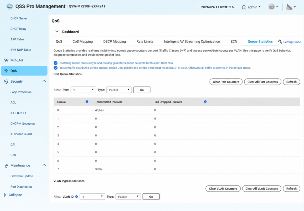Screen dimensions: 304x211
Task: Open the admin user account menu
Action: (251, 7)
